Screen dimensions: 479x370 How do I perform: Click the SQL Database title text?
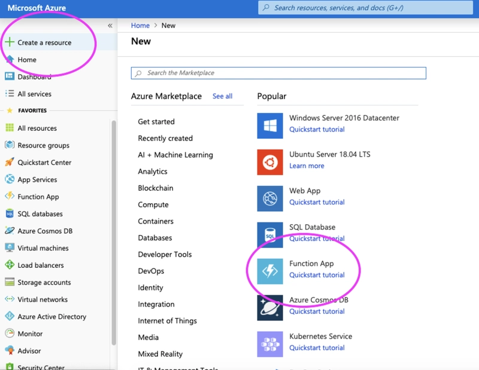point(312,227)
